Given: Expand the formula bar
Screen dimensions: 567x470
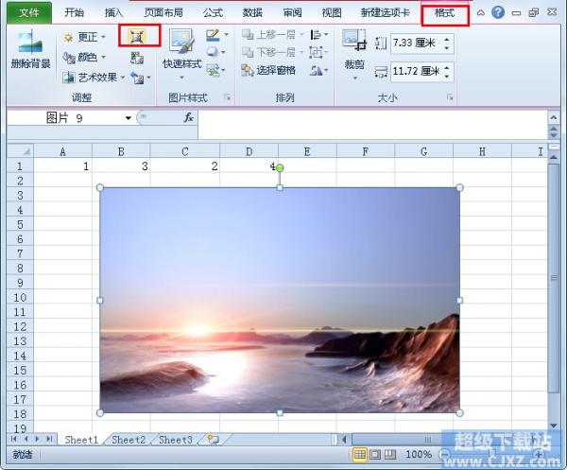Looking at the screenshot, I should point(553,117).
